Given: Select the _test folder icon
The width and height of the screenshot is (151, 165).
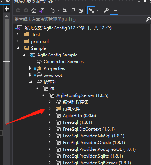Looking at the screenshot, I should point(26,34).
